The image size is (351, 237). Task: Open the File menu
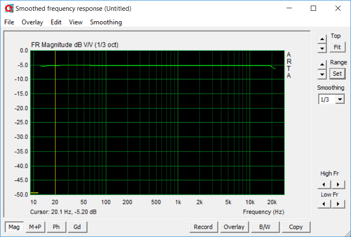9,22
